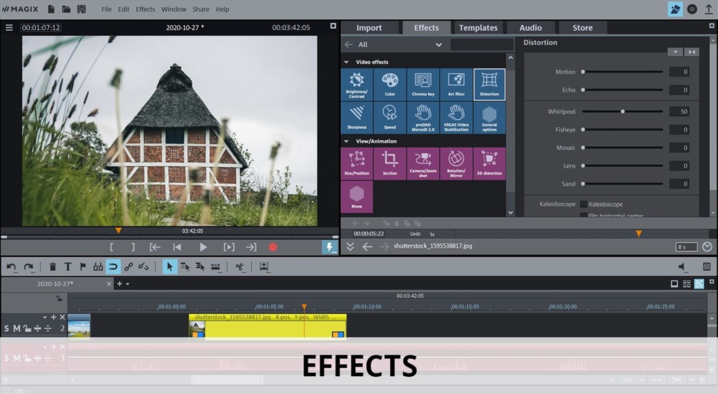This screenshot has height=394, width=718.
Task: Toggle the snap magnet in the toolbar
Action: click(x=114, y=266)
